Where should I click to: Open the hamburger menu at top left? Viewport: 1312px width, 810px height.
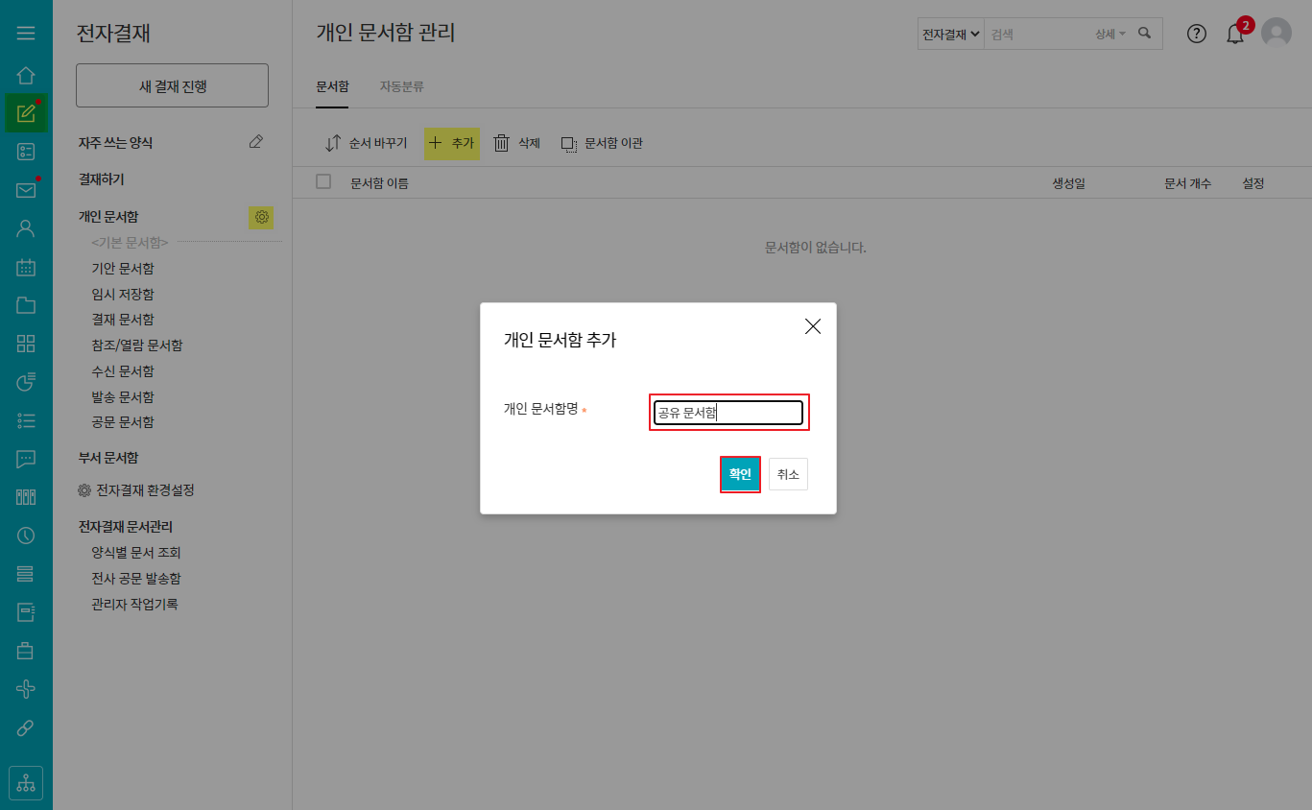[x=26, y=33]
